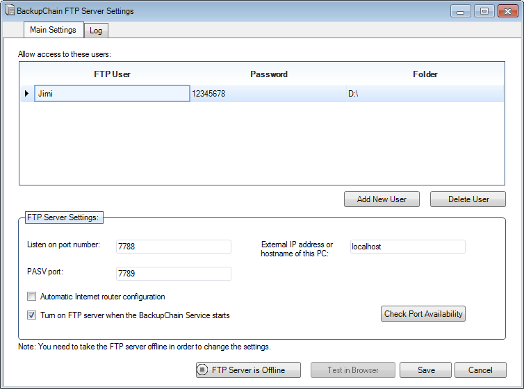524x389 pixels.
Task: Click the Test in Browser button
Action: click(x=353, y=370)
